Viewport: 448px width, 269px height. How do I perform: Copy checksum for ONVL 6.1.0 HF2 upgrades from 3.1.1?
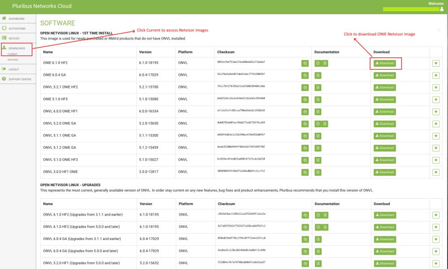pyautogui.click(x=305, y=215)
